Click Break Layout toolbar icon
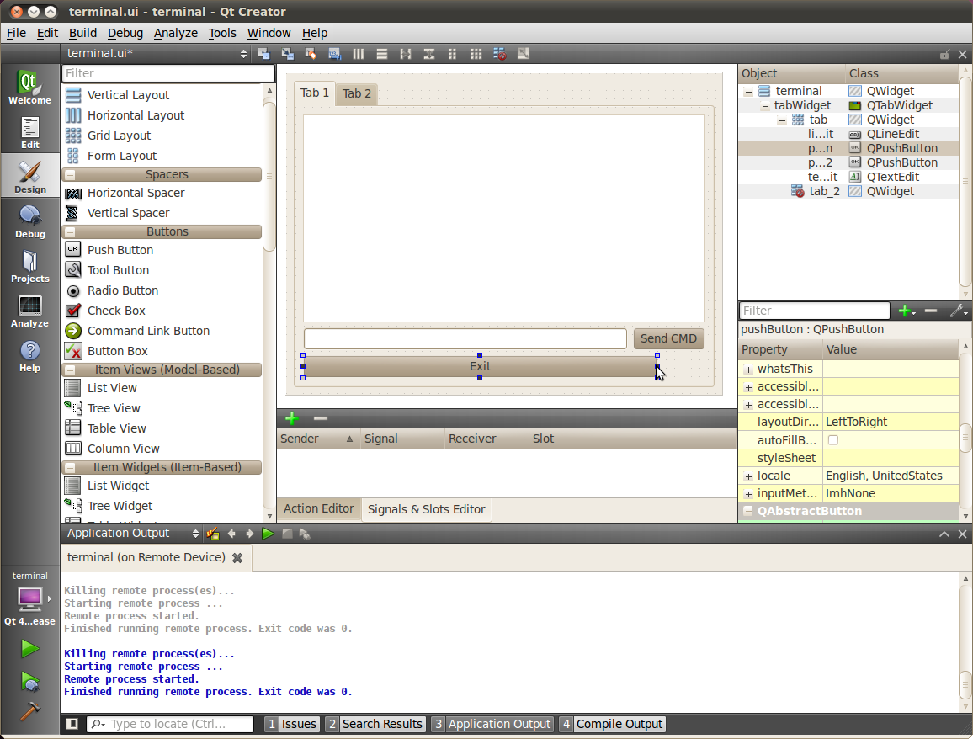973x739 pixels. (x=499, y=54)
